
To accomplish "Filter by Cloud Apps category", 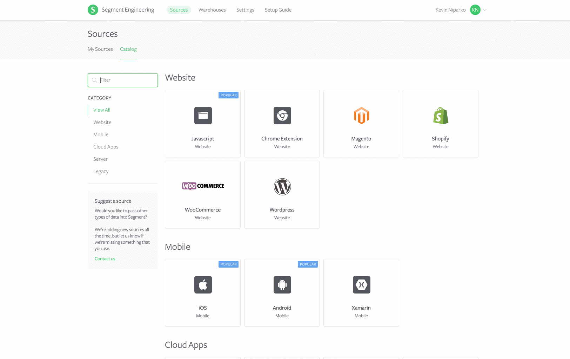I will pos(106,147).
